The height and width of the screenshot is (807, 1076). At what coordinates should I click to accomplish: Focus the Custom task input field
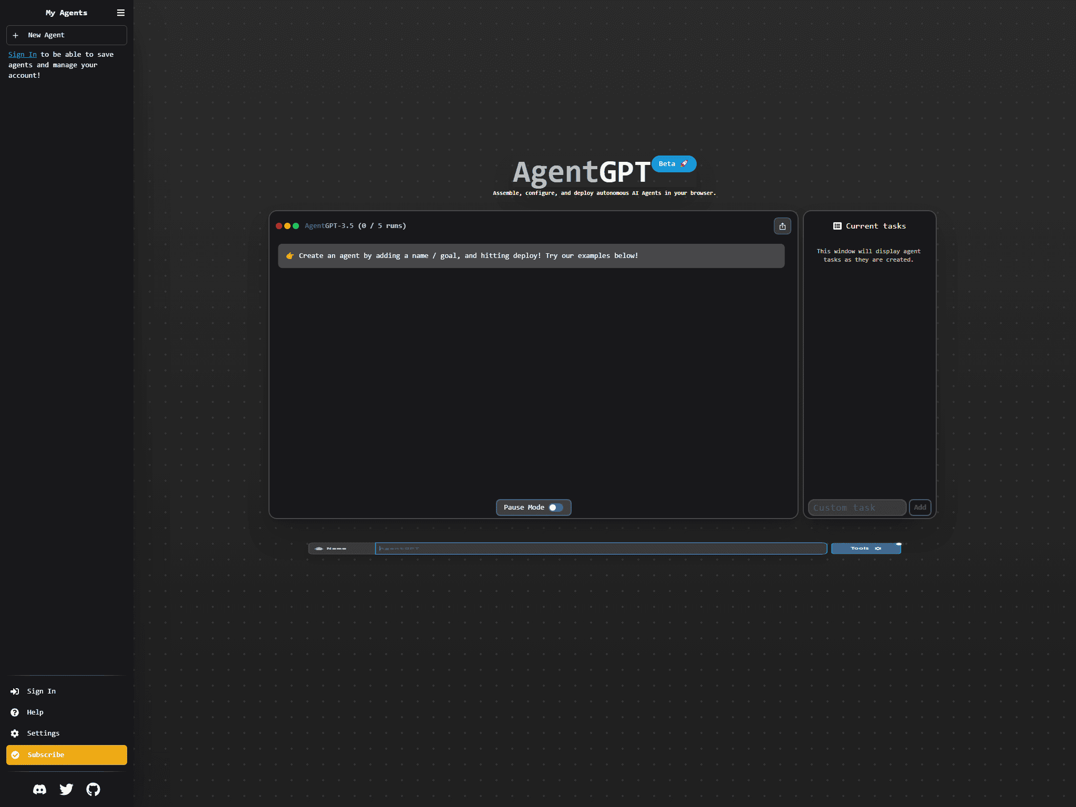click(857, 508)
